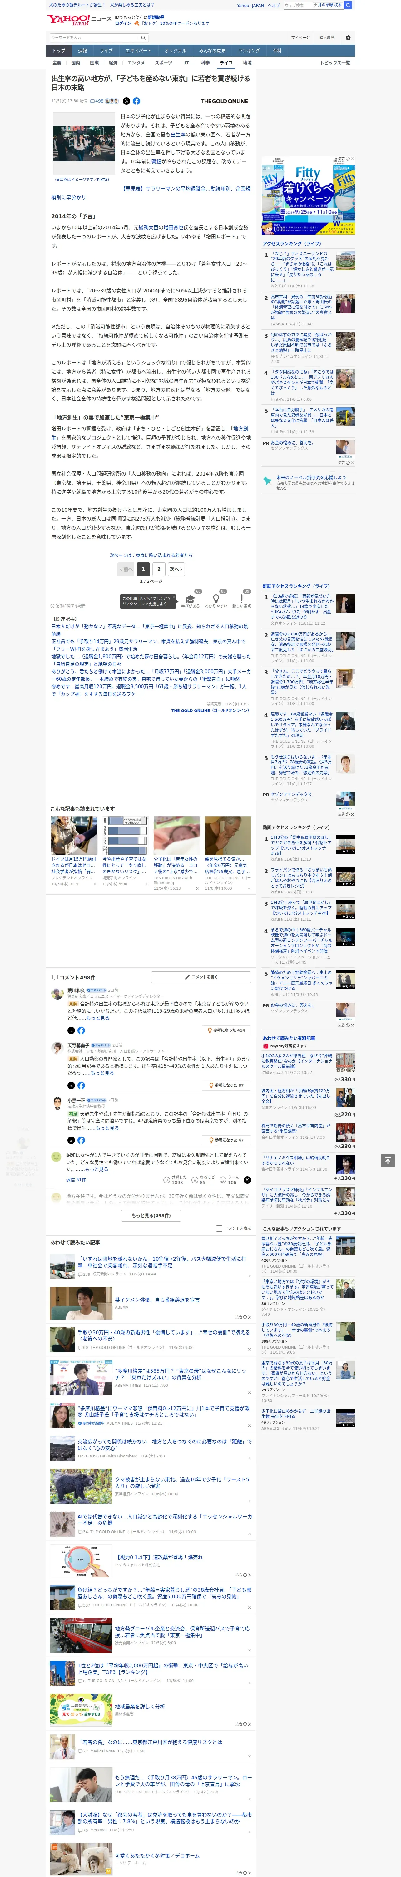The image size is (401, 1877).
Task: Open the 498 comments count icon under the title
Action: (97, 101)
